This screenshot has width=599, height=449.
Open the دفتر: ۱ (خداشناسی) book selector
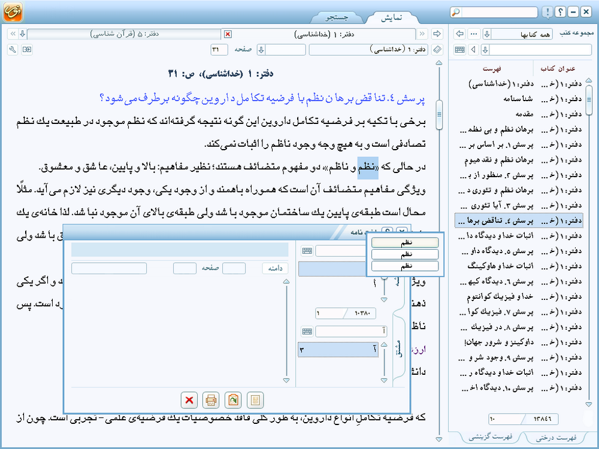click(x=368, y=50)
